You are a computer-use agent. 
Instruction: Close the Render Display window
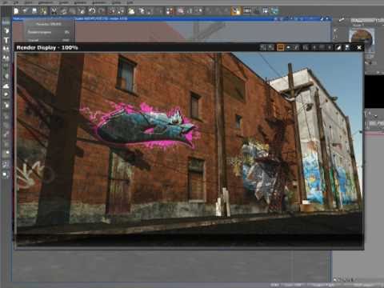coord(359,47)
